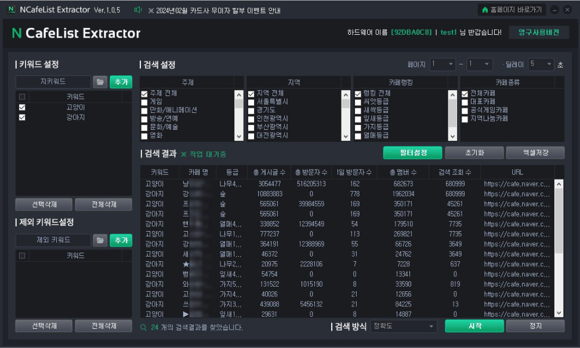580x348 pixels.
Task: Check the 만화/애니메이션 topic checkbox
Action: tap(144, 111)
